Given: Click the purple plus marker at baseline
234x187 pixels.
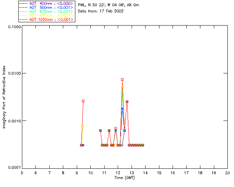Looking at the screenshot, I should [x=122, y=145].
